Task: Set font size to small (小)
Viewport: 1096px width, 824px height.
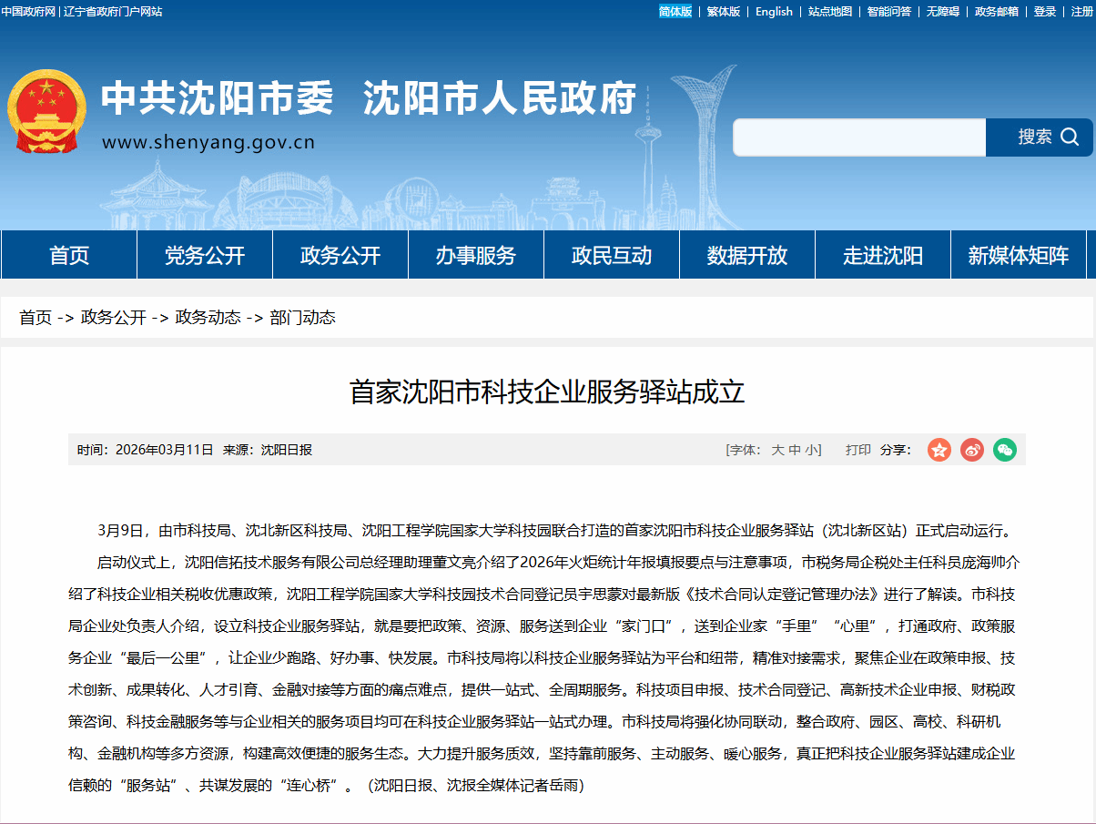Action: pyautogui.click(x=810, y=450)
